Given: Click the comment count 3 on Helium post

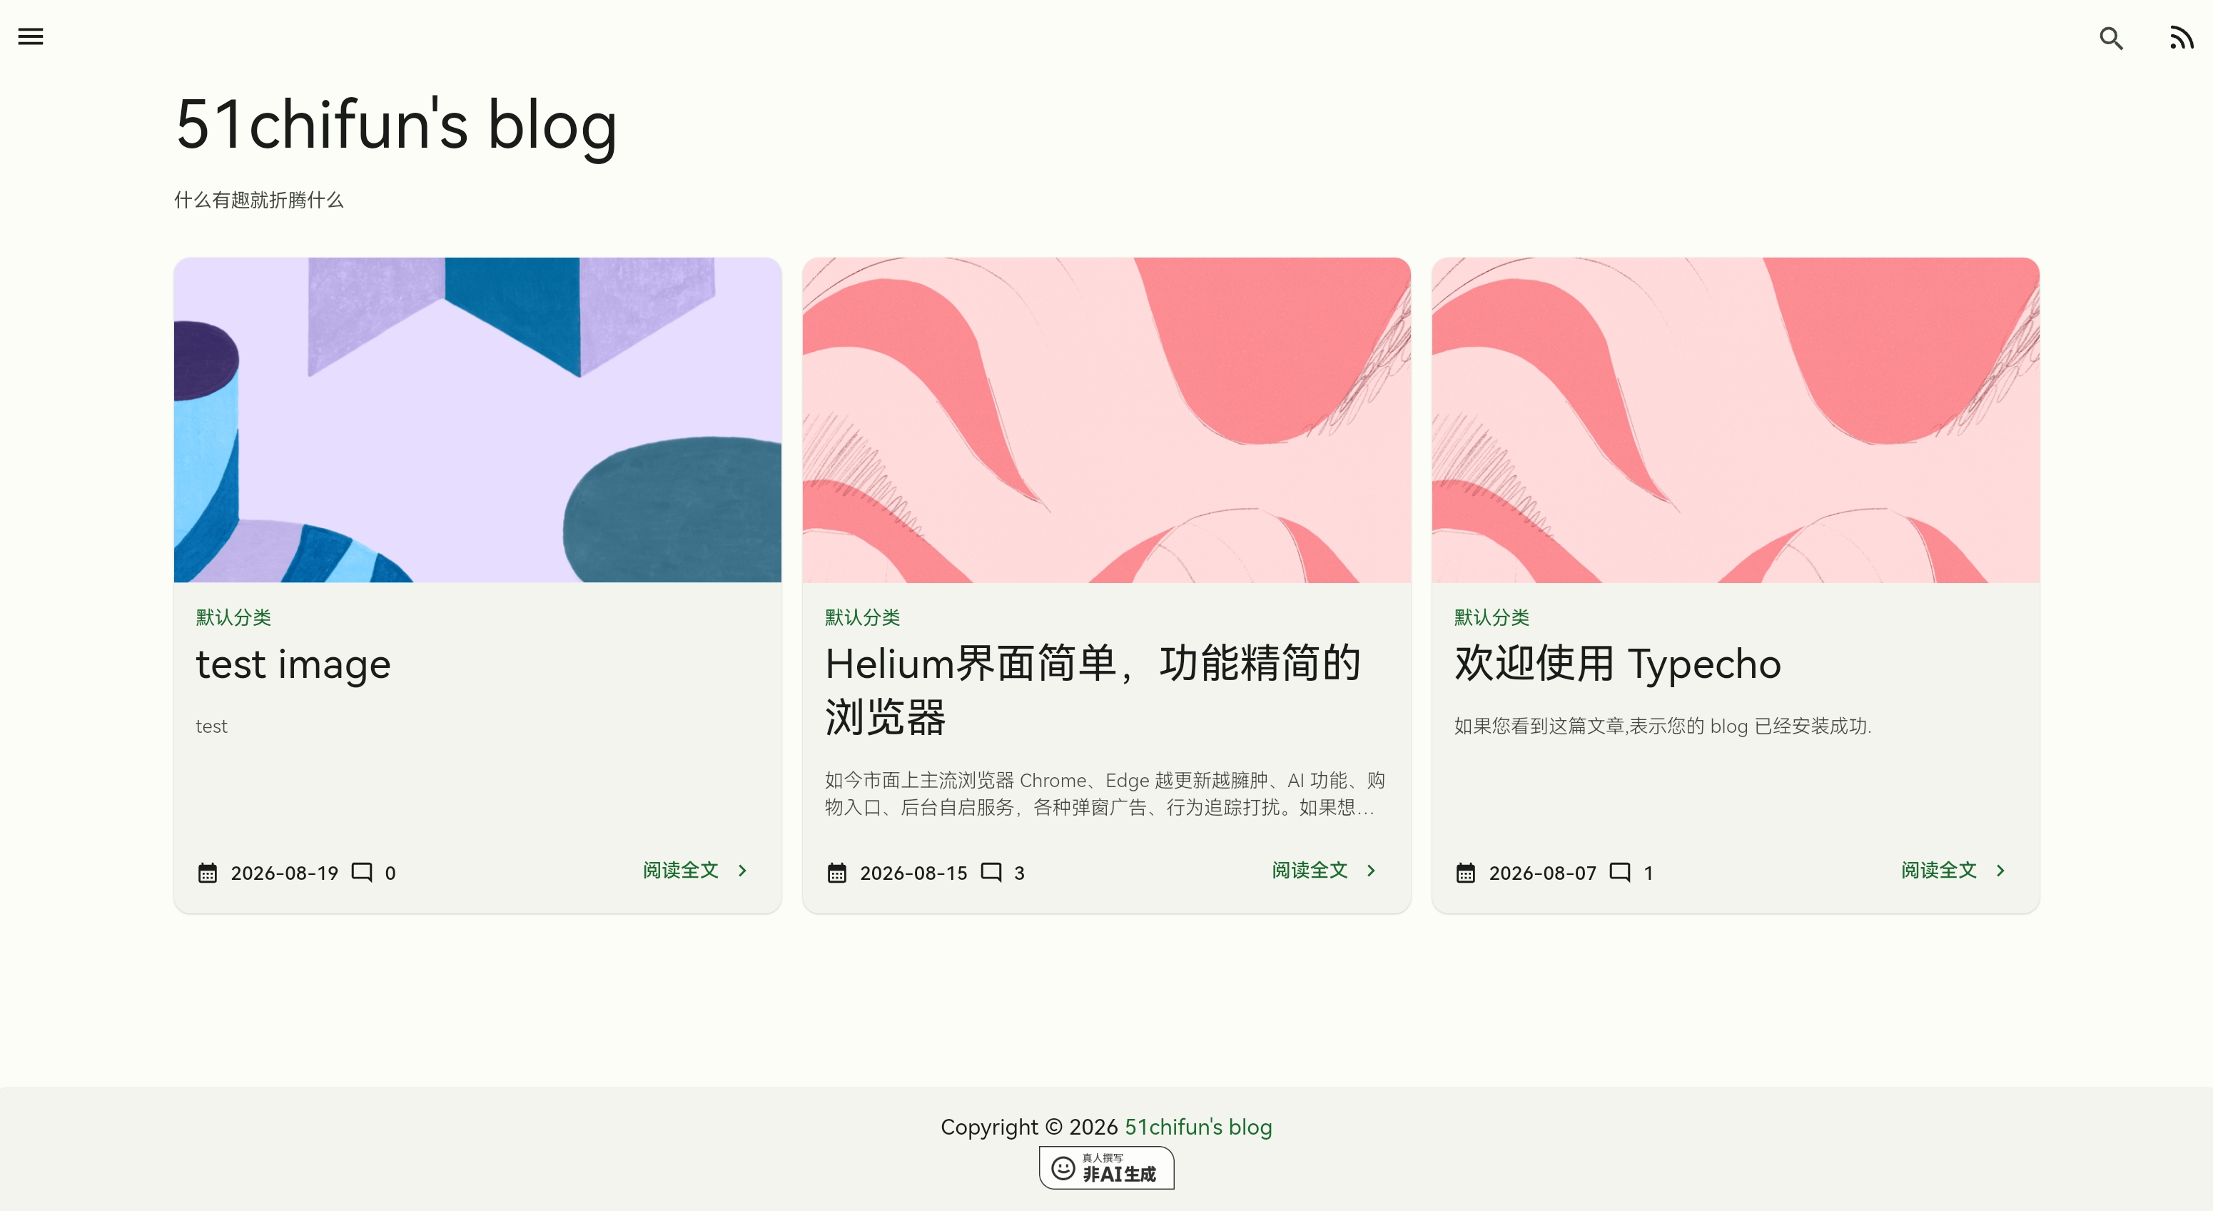Looking at the screenshot, I should tap(1019, 873).
